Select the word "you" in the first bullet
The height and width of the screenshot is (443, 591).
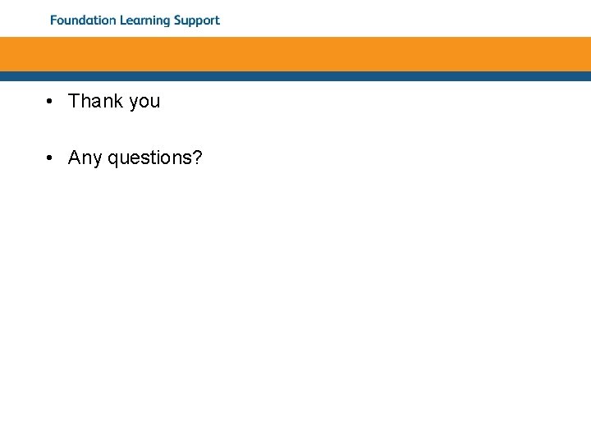(x=144, y=103)
